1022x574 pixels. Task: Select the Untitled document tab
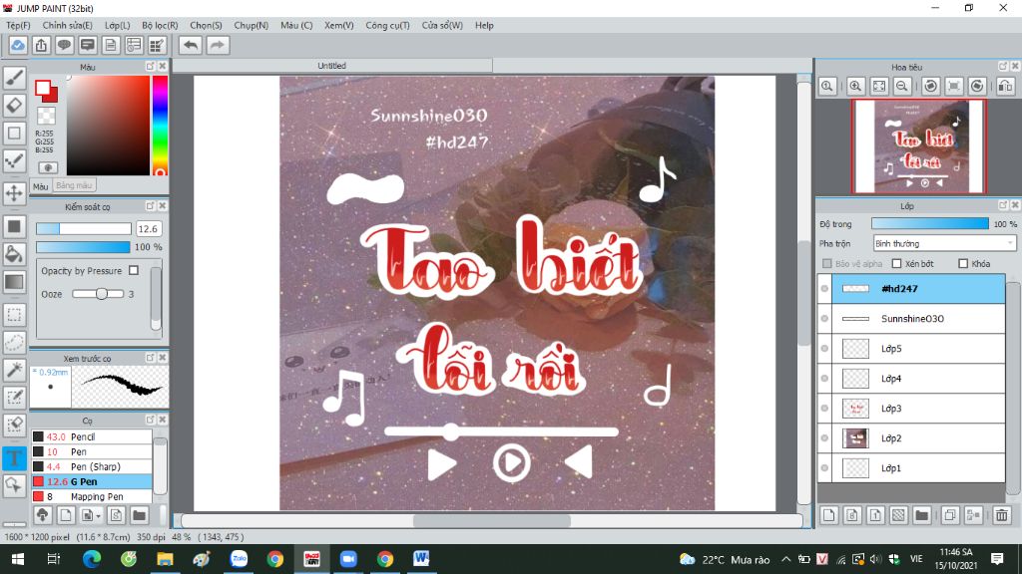coord(331,66)
